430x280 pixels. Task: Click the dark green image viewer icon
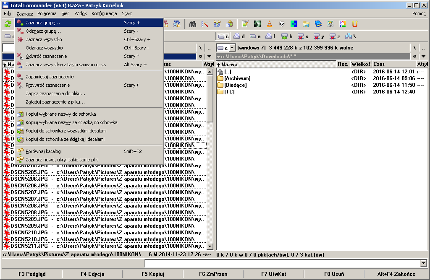click(x=257, y=24)
